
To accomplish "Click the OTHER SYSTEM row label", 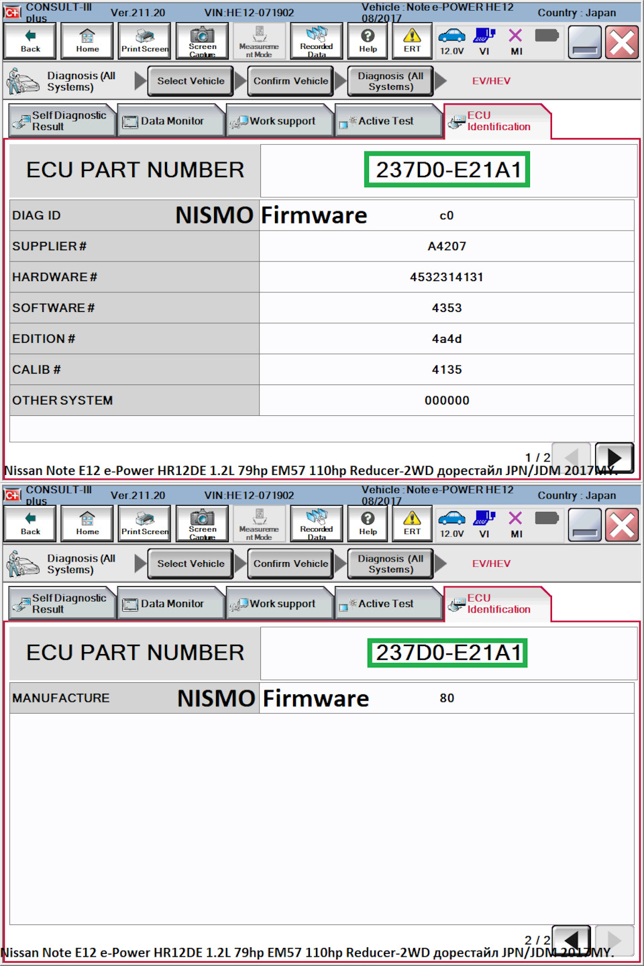I will (x=62, y=400).
